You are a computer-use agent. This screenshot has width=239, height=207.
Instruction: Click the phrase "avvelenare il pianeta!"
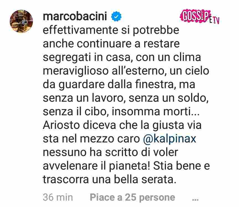[x=96, y=166]
